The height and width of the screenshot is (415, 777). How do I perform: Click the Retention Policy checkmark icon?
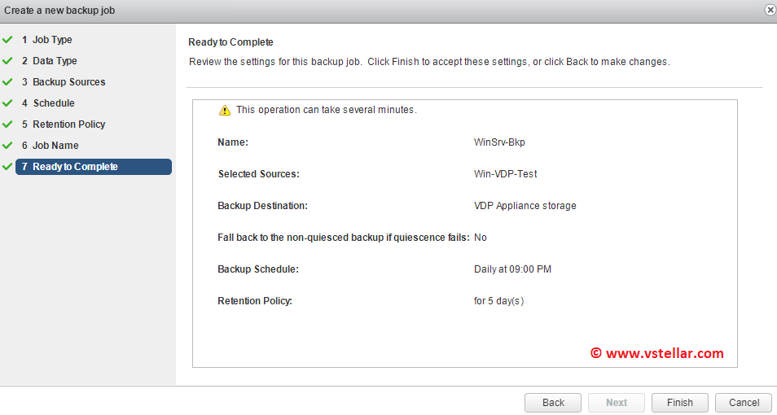tap(7, 124)
